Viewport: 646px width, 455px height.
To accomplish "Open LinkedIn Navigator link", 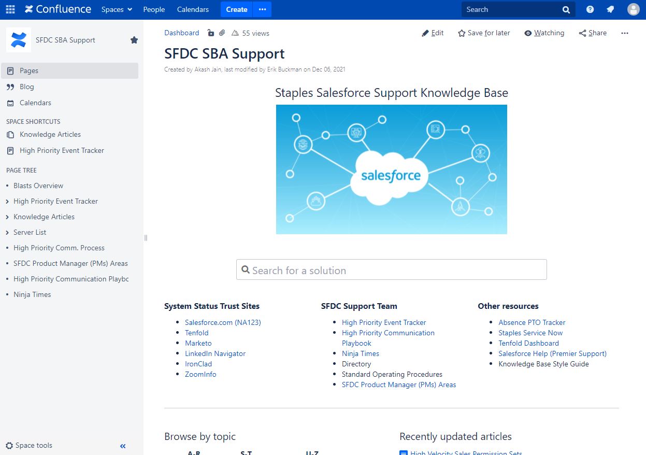I will tap(215, 353).
